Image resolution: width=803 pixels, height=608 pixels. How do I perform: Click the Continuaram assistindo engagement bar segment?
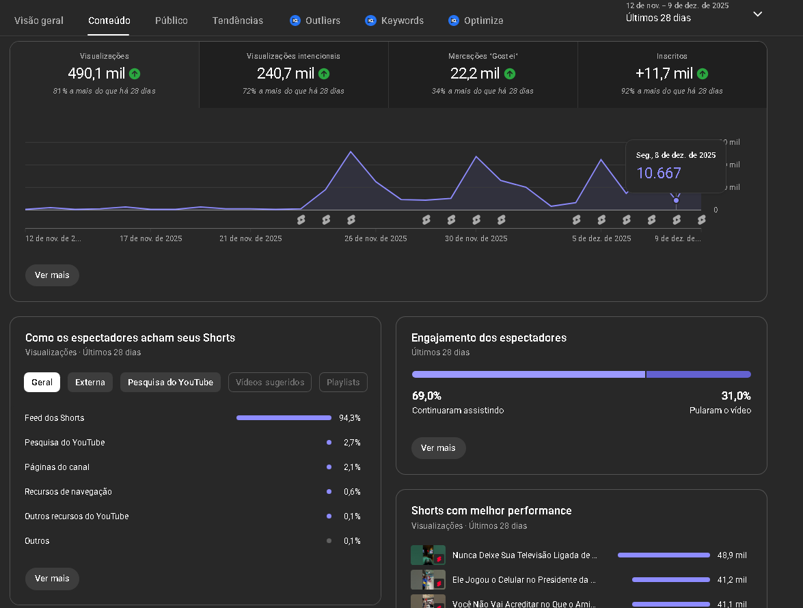[x=528, y=374]
